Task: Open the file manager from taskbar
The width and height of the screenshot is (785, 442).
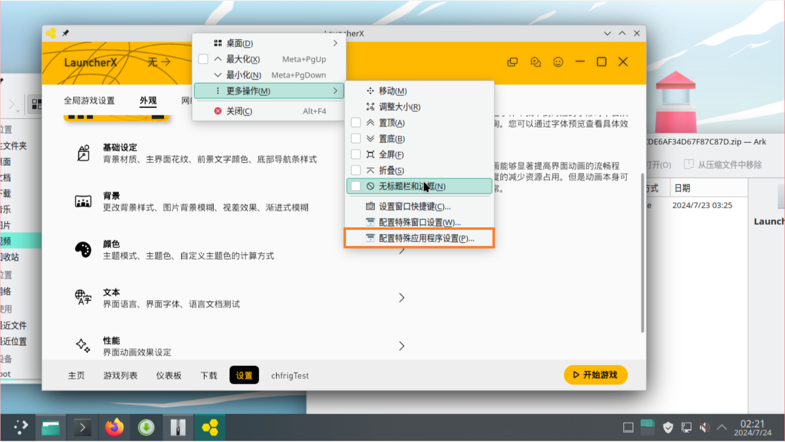Action: tap(50, 428)
